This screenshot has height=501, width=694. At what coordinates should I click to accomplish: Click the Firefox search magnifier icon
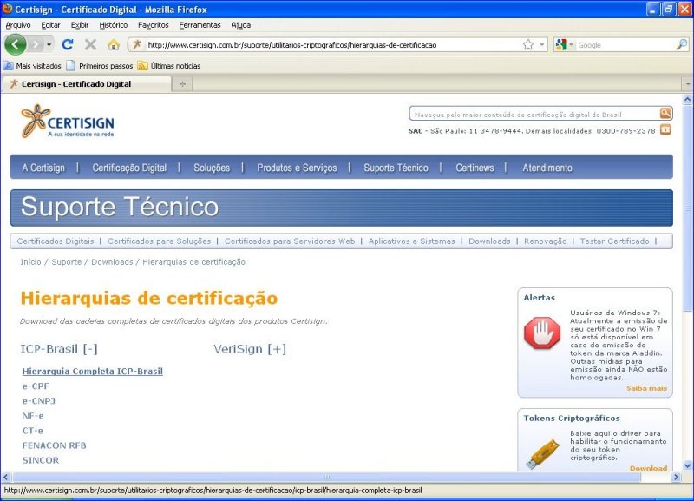coord(682,44)
